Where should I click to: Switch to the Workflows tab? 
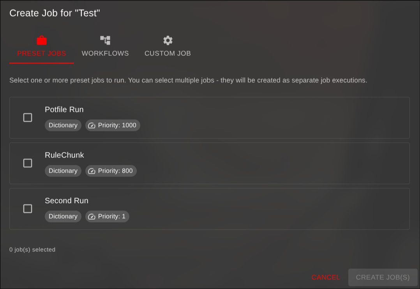pos(105,53)
